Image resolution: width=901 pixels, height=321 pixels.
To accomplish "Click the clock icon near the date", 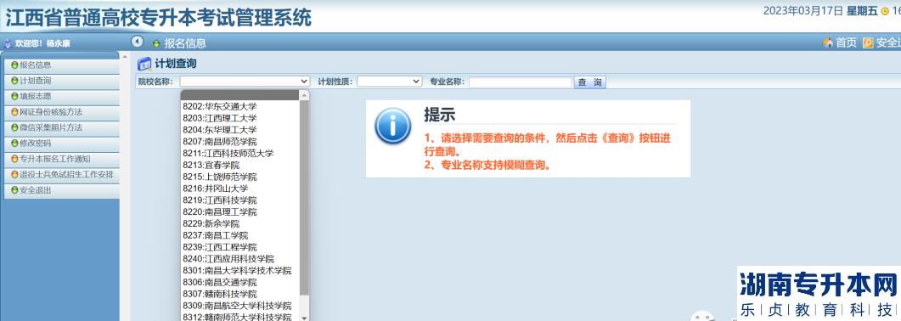I will pyautogui.click(x=884, y=12).
